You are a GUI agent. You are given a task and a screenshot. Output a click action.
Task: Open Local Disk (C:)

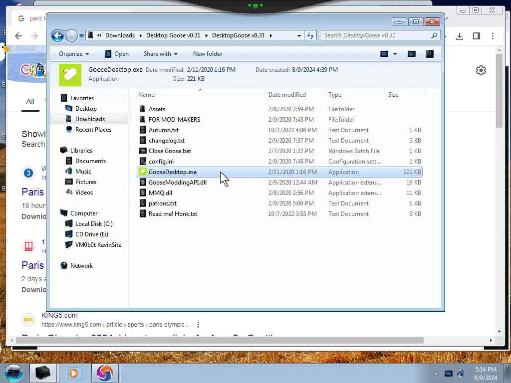pyautogui.click(x=94, y=224)
